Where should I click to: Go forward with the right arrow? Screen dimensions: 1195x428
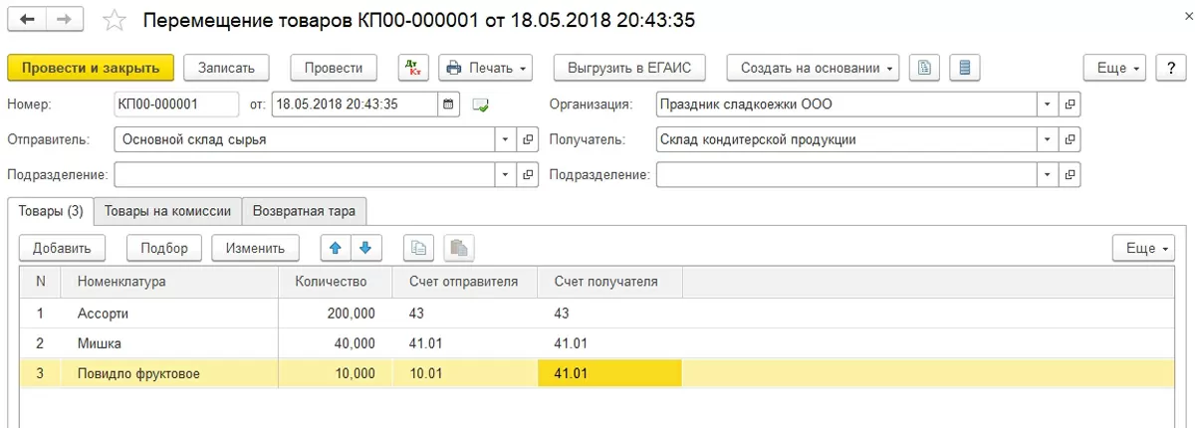65,20
